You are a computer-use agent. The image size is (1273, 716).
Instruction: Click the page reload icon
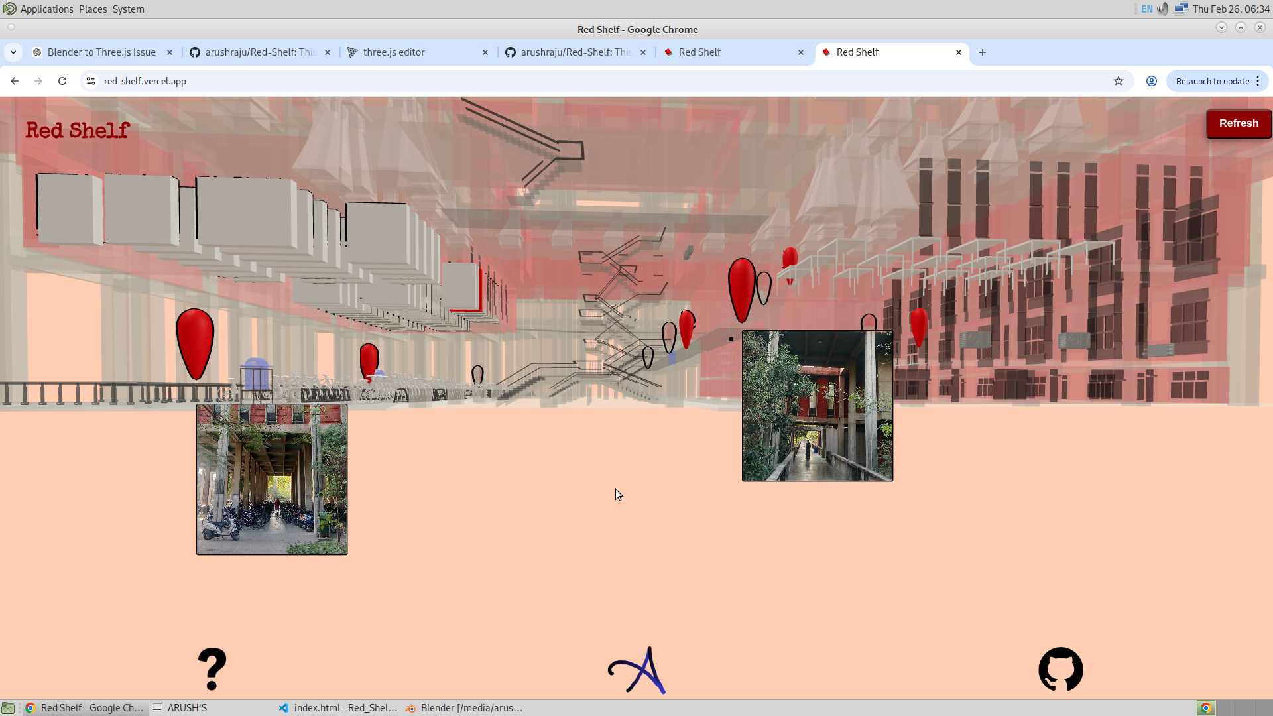pyautogui.click(x=62, y=81)
